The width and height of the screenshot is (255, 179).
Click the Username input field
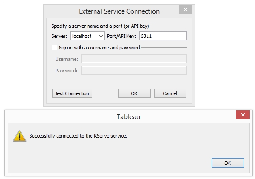[x=134, y=59]
